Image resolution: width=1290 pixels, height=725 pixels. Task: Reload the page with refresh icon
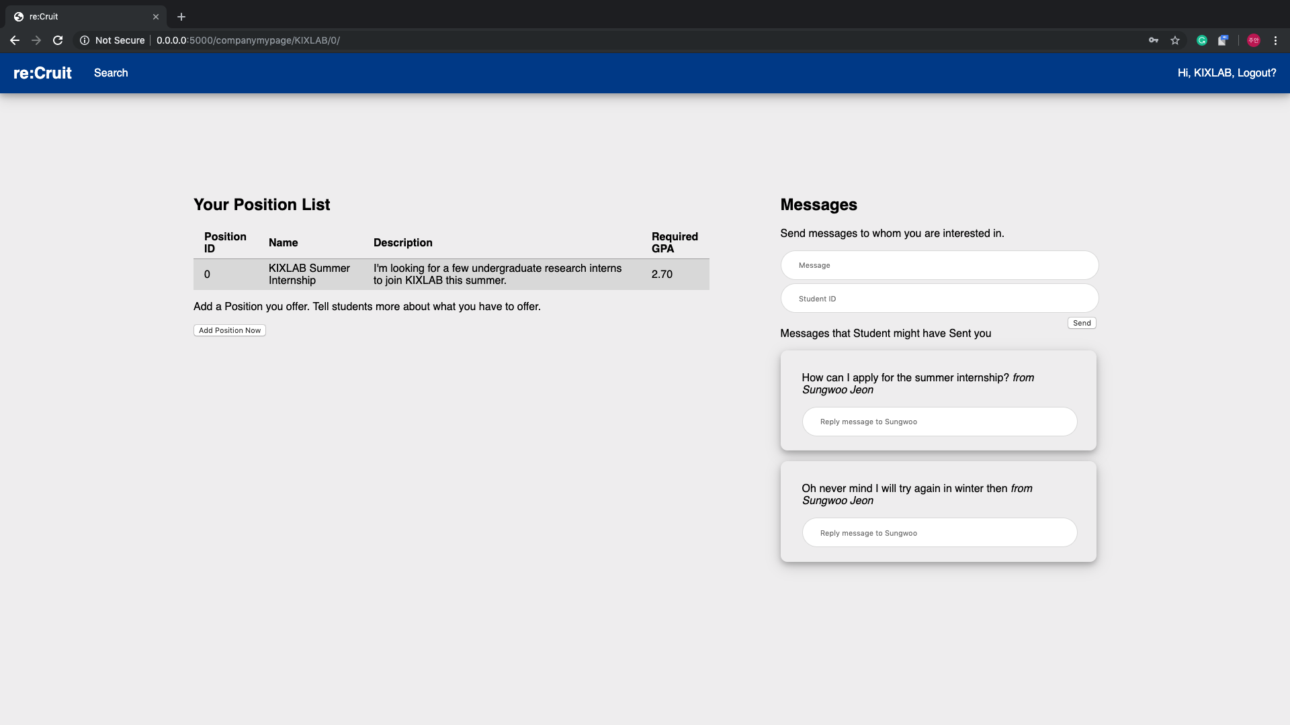tap(58, 40)
